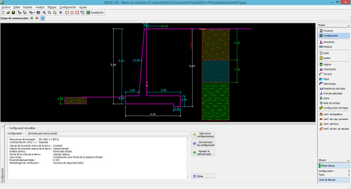Open Sismo mode from the Modos panel

click(327, 98)
